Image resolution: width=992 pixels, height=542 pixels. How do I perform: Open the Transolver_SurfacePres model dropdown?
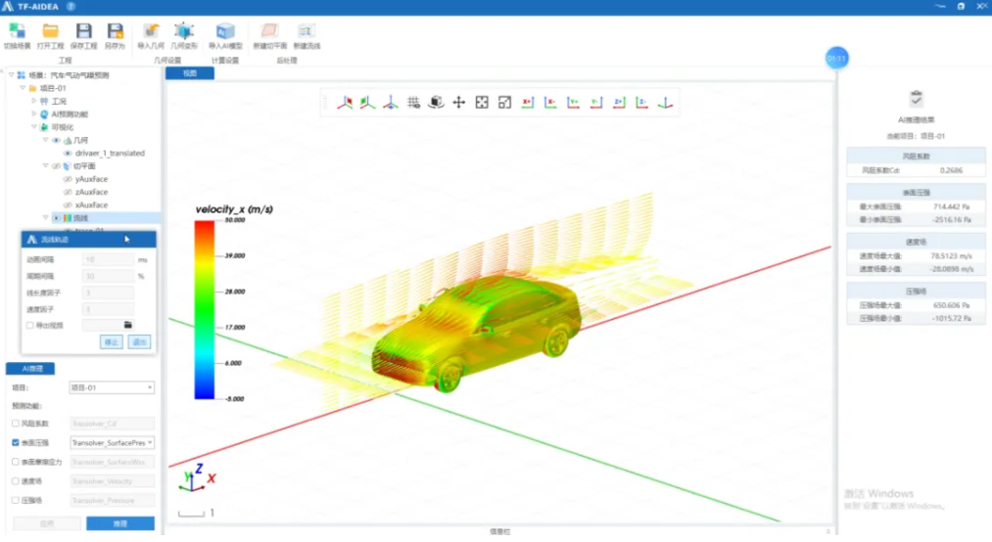(x=113, y=442)
